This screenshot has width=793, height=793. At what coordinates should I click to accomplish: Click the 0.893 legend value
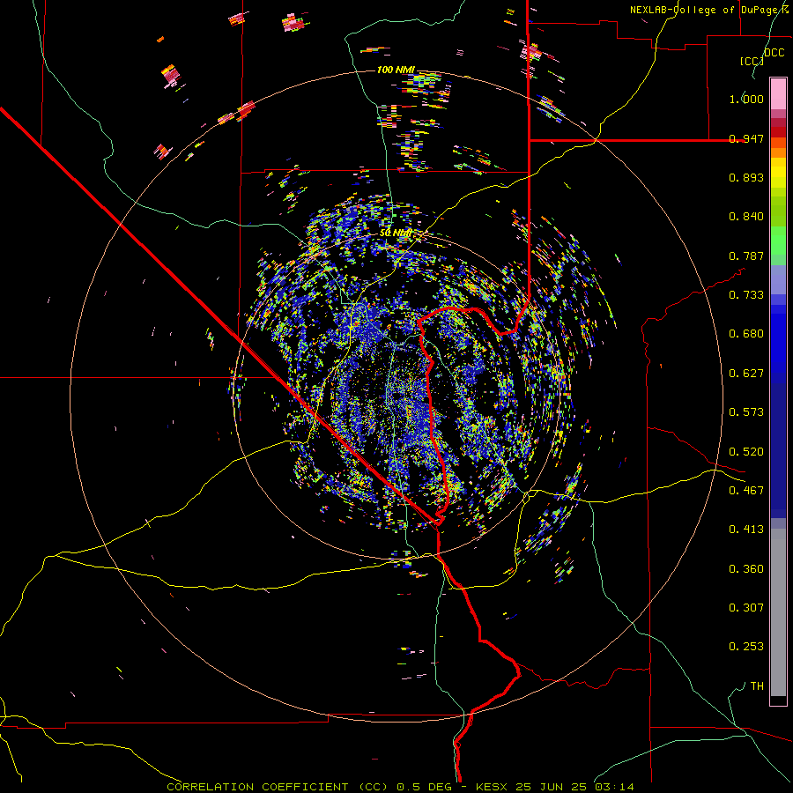746,177
